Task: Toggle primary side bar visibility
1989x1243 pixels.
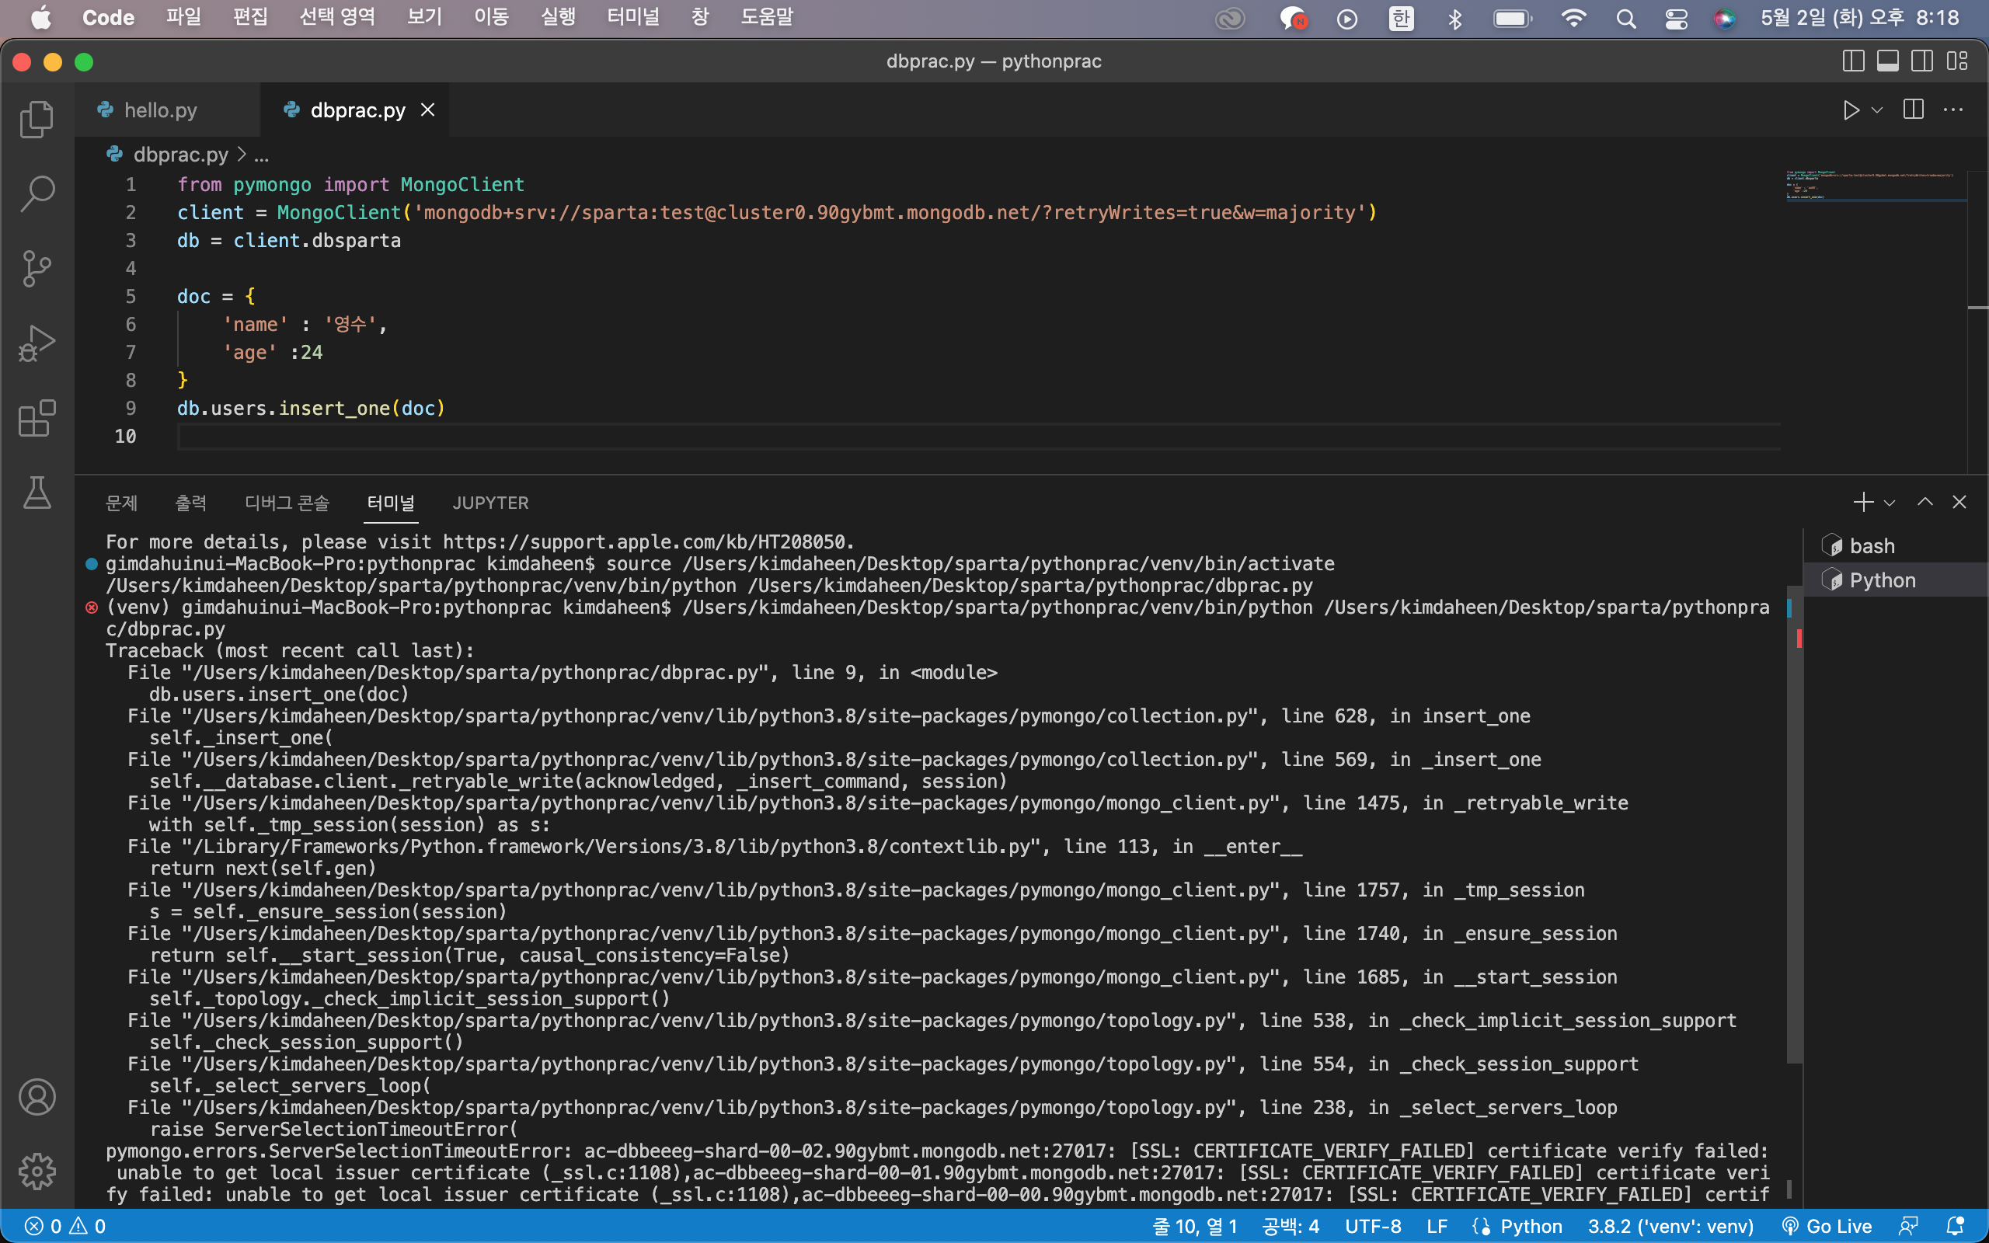Action: [1853, 61]
